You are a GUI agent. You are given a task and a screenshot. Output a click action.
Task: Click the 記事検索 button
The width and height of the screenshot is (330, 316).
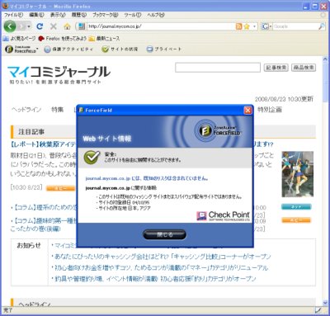[x=276, y=68]
